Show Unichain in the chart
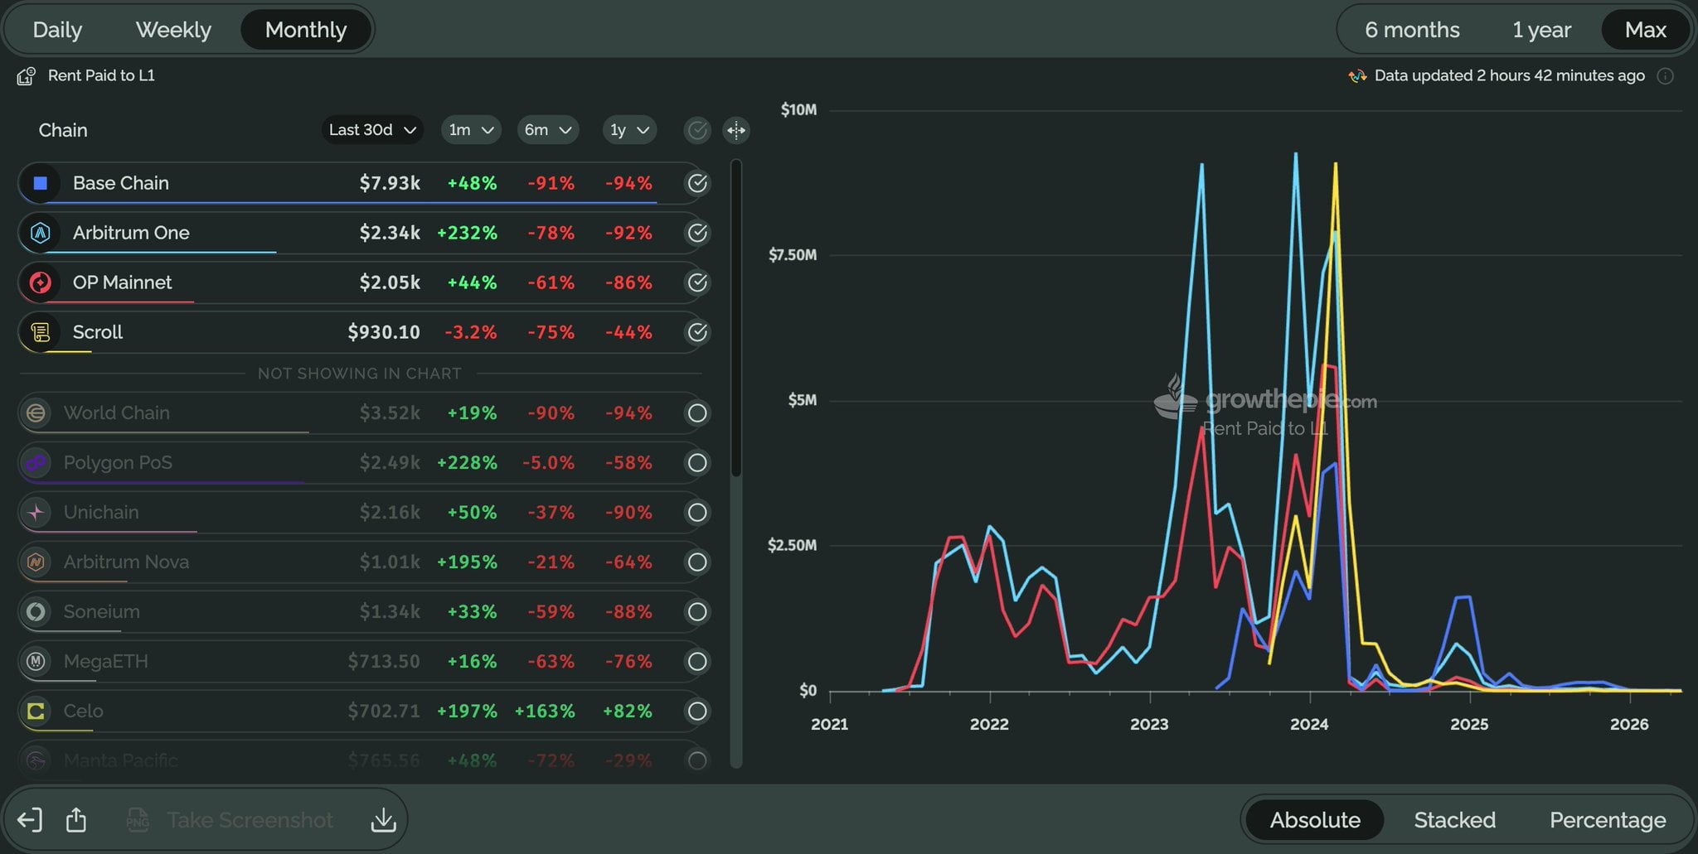 698,512
